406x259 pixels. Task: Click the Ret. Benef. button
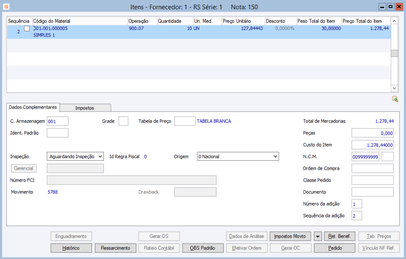(x=339, y=236)
